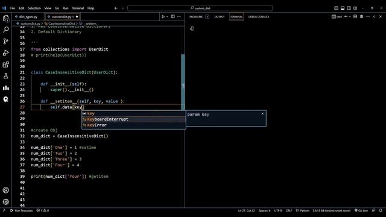
Task: Toggle the bottom panel layout icon
Action: coord(343,8)
